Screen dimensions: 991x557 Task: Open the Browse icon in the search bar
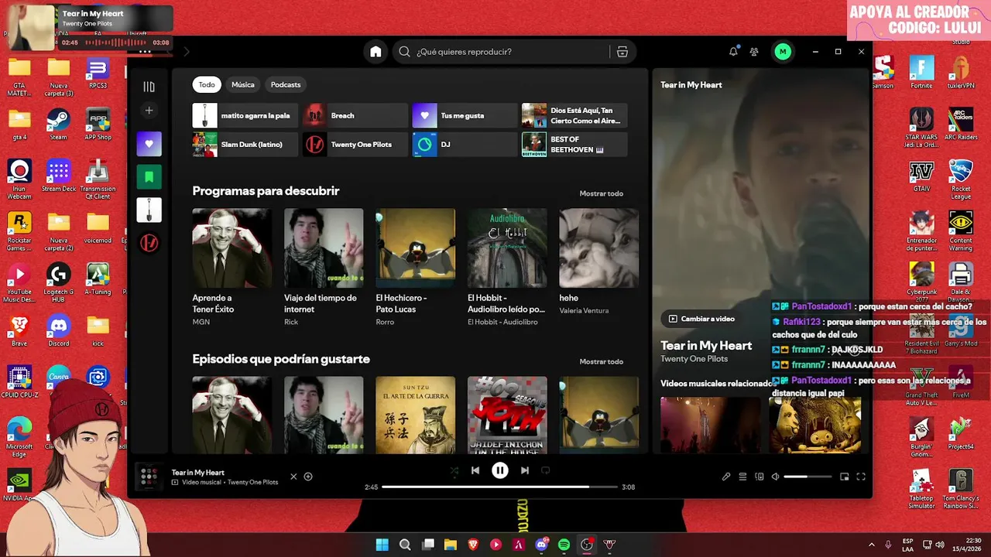(x=622, y=52)
